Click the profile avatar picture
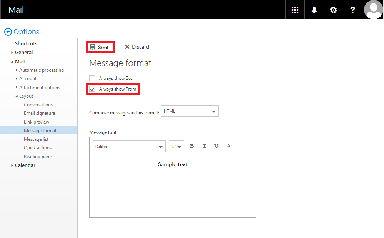Viewport: 384px width, 238px height. [x=373, y=10]
